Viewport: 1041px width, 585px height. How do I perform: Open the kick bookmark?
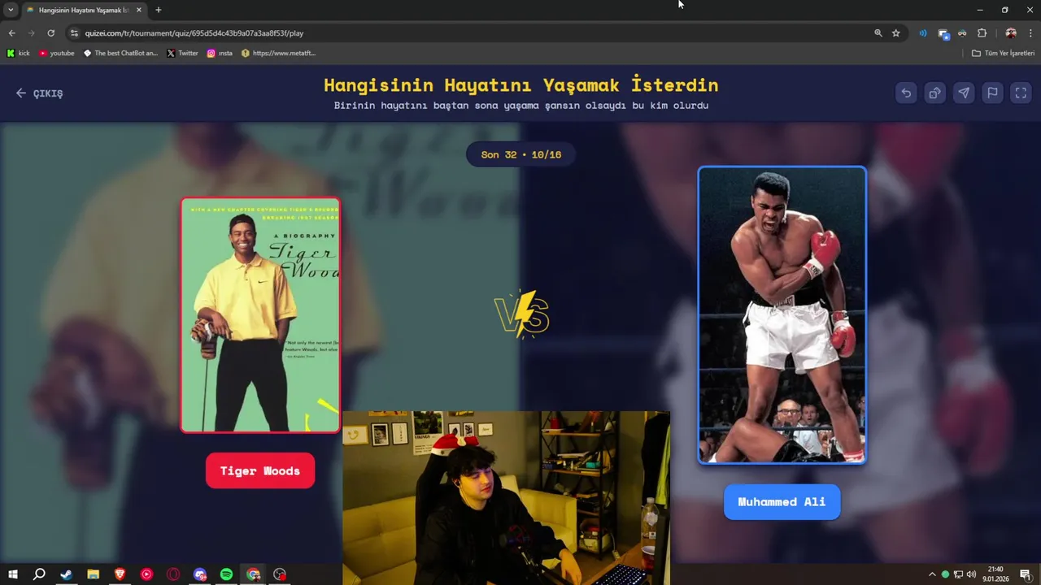tap(18, 53)
